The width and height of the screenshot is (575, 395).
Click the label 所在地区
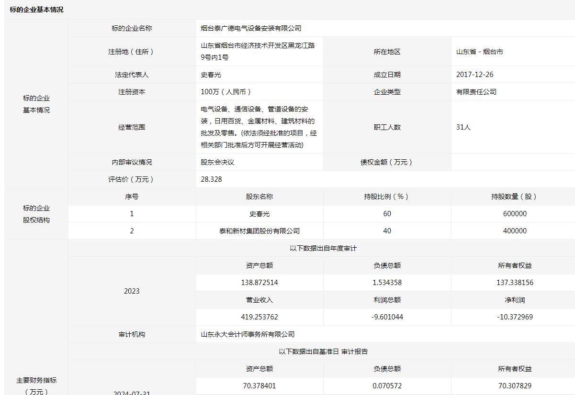(x=387, y=52)
